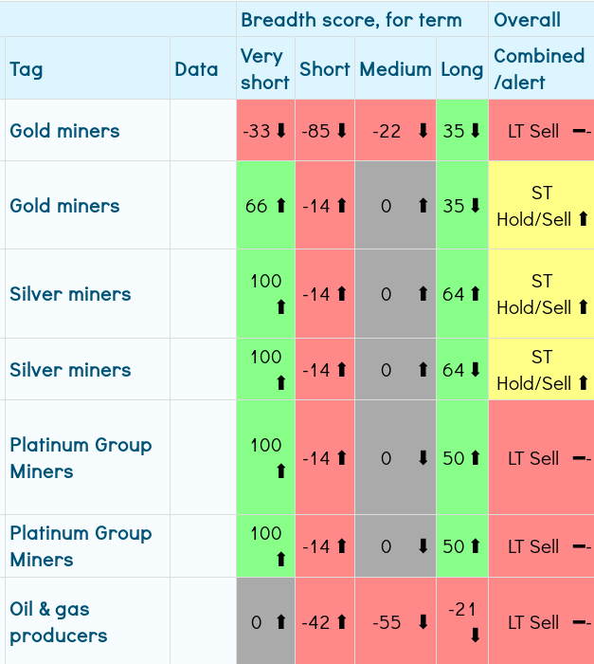Select the Very short column header
Image resolution: width=594 pixels, height=664 pixels.
(264, 69)
